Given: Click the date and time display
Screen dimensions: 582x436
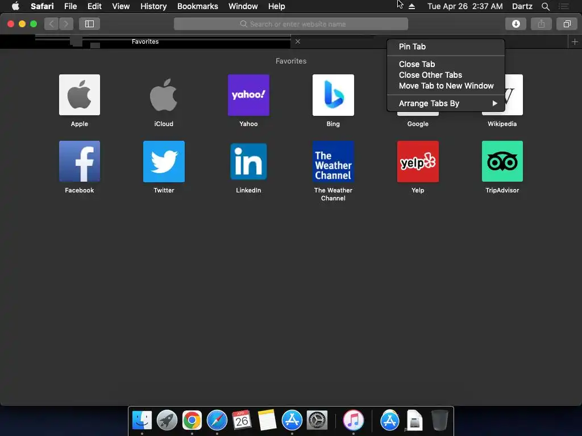Looking at the screenshot, I should tap(465, 6).
